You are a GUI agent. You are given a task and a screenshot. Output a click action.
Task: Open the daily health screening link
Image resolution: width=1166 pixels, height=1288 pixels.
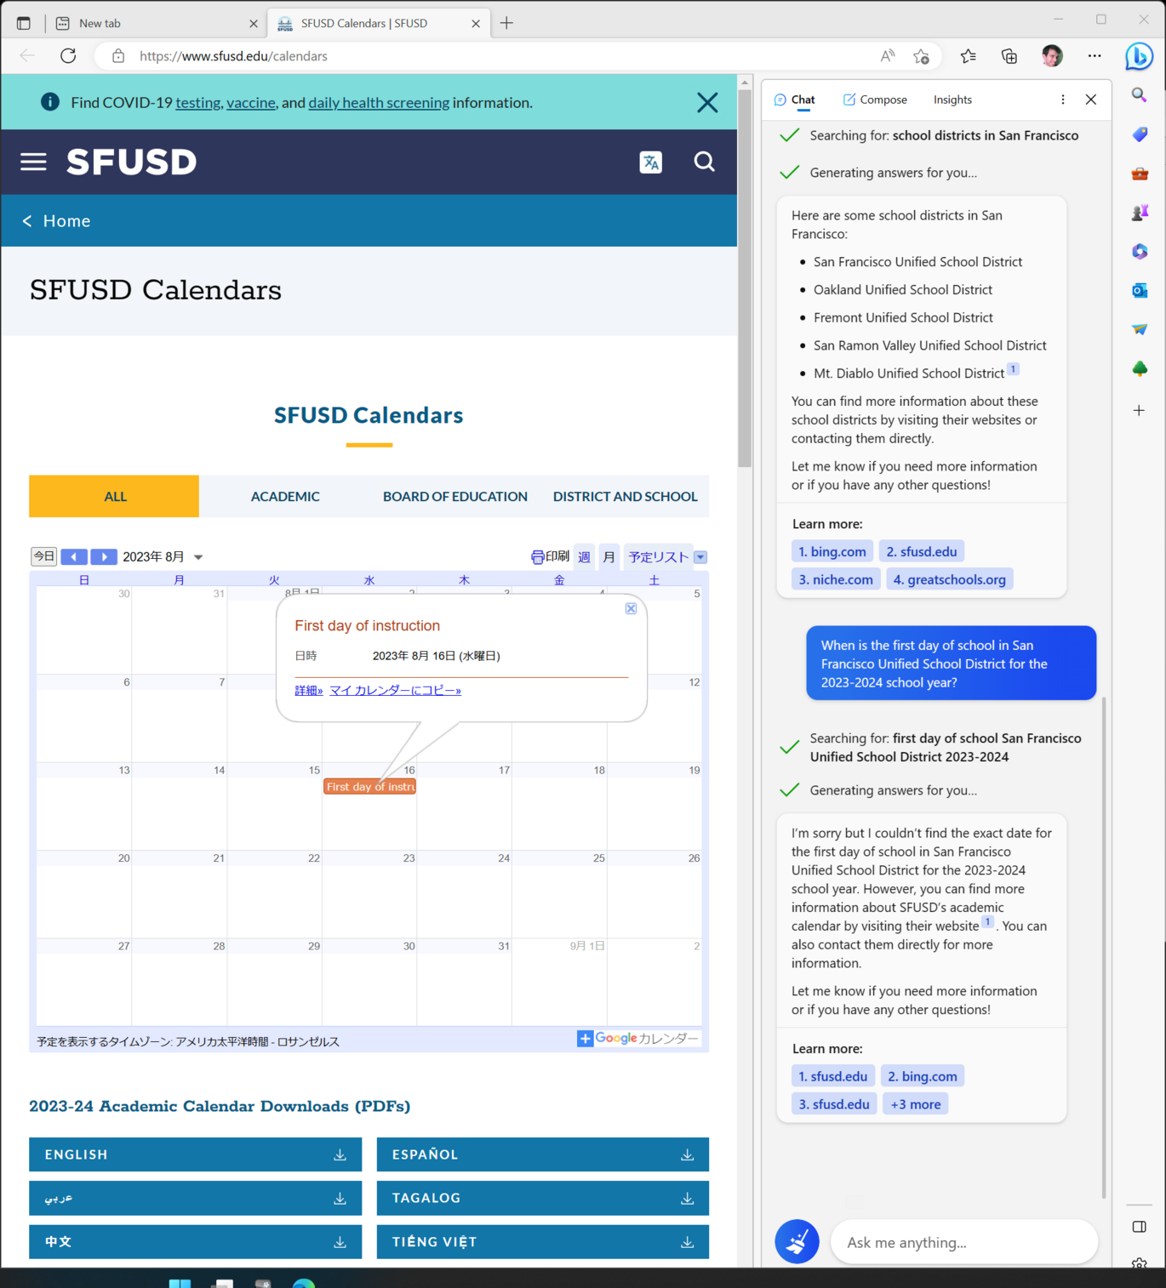tap(379, 103)
